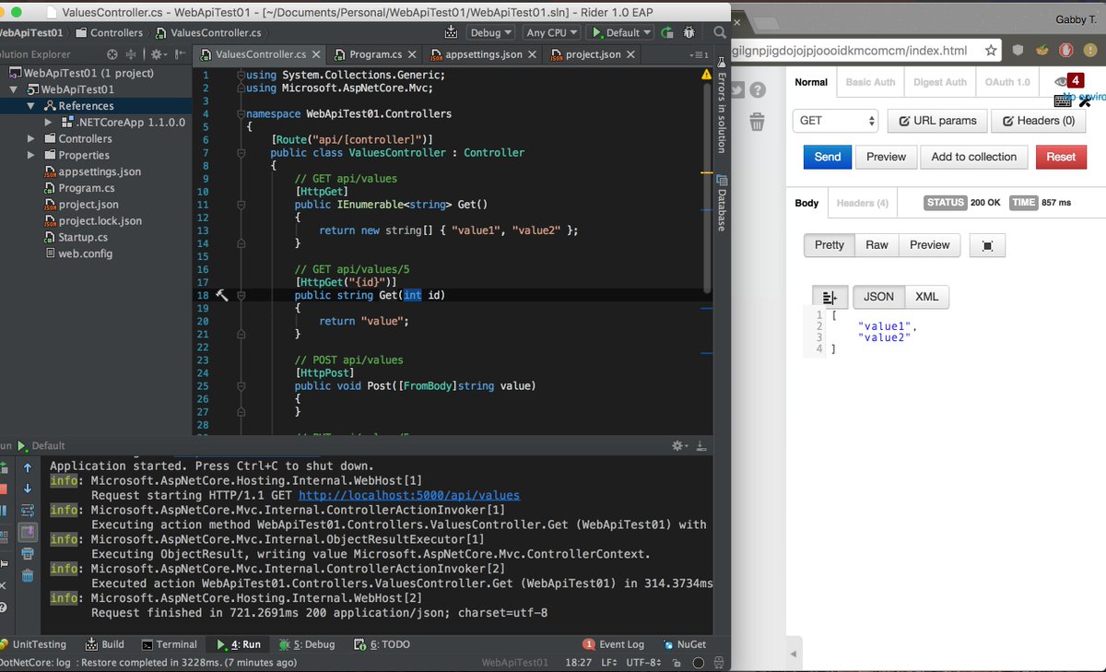Screen dimensions: 1106x672
Task: Click Add to collection button
Action: 974,157
